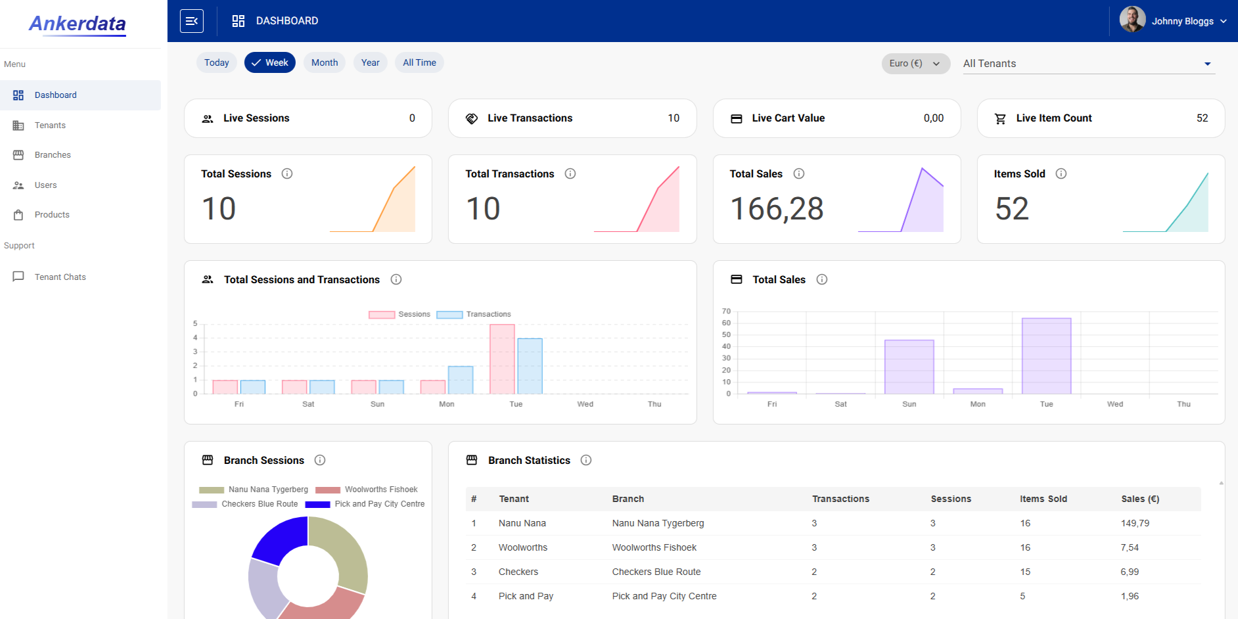Click the info icon next to Branch Sessions

tap(320, 460)
